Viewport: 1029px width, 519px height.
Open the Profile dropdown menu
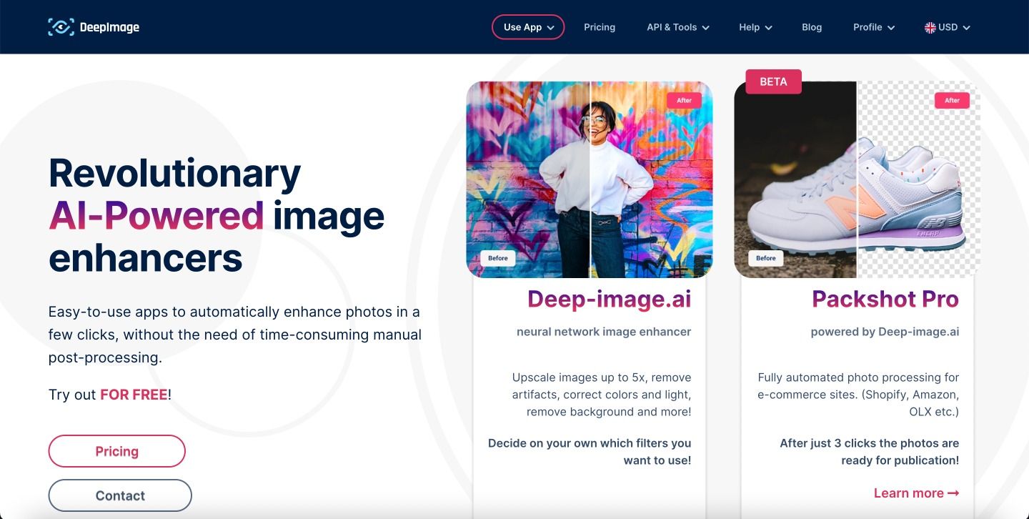874,27
